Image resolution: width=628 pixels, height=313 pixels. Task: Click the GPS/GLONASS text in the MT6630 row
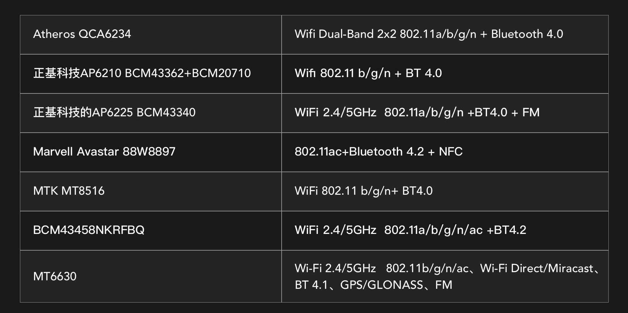click(x=381, y=285)
